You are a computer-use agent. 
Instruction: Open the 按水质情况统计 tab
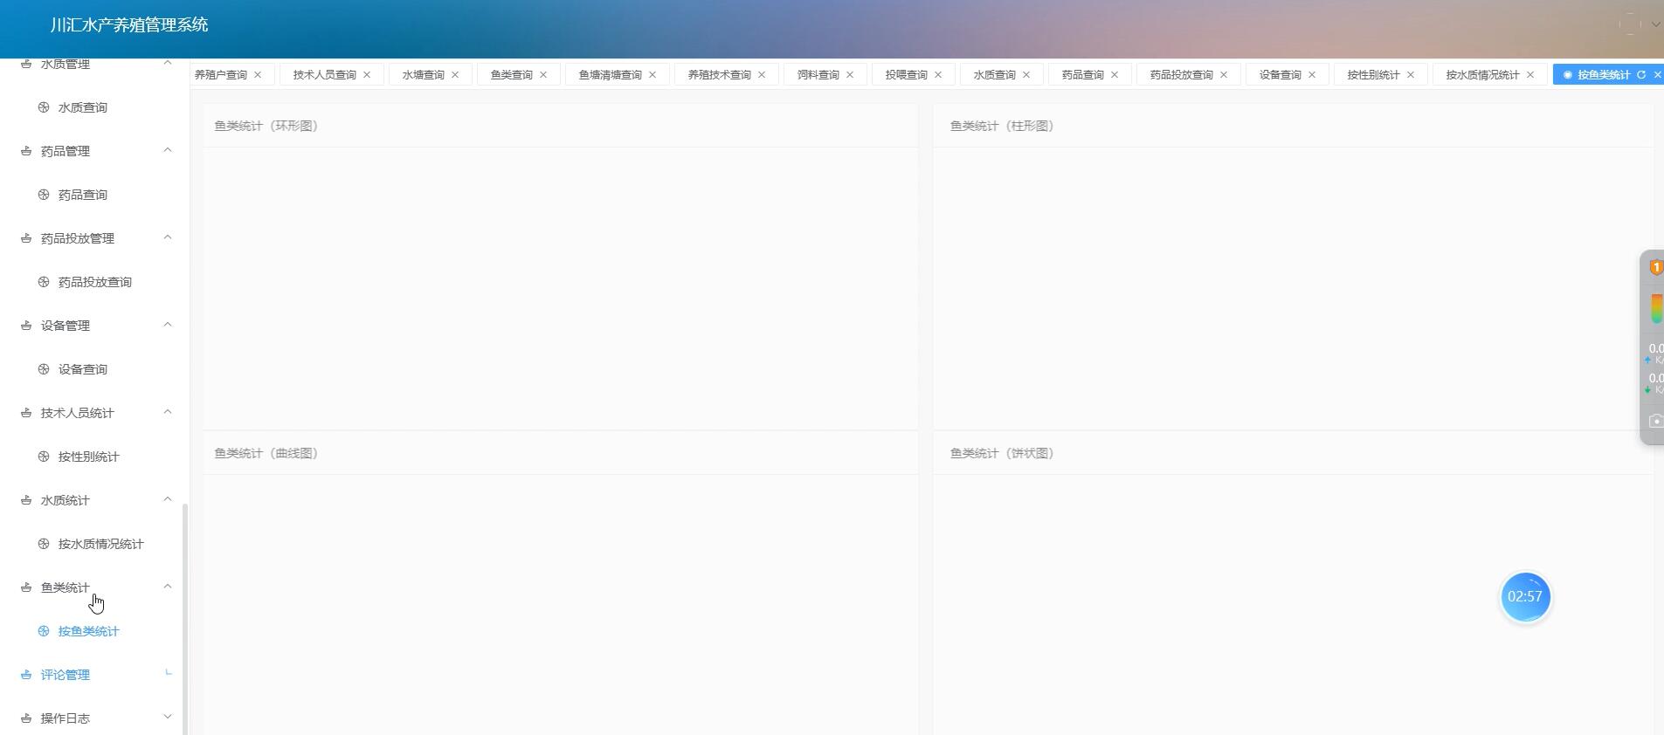click(1483, 75)
